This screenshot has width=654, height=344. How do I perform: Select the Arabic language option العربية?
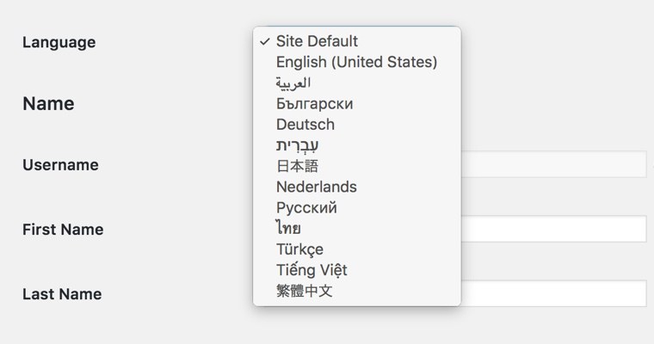coord(293,83)
